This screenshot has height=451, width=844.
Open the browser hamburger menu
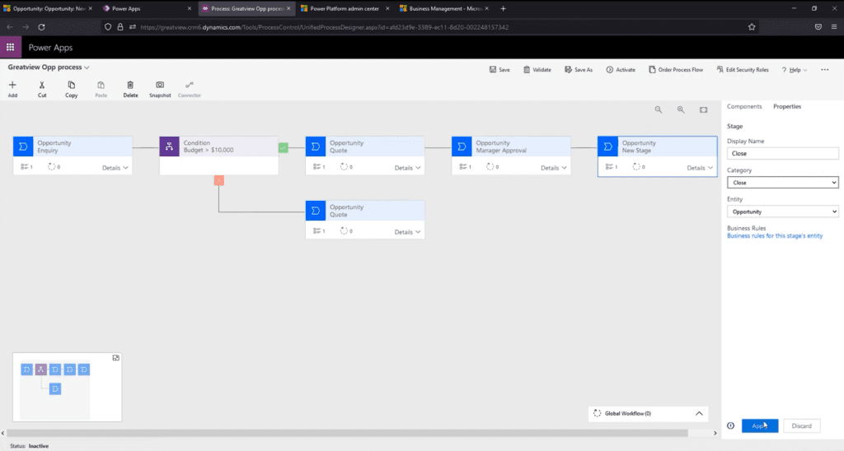pyautogui.click(x=834, y=27)
